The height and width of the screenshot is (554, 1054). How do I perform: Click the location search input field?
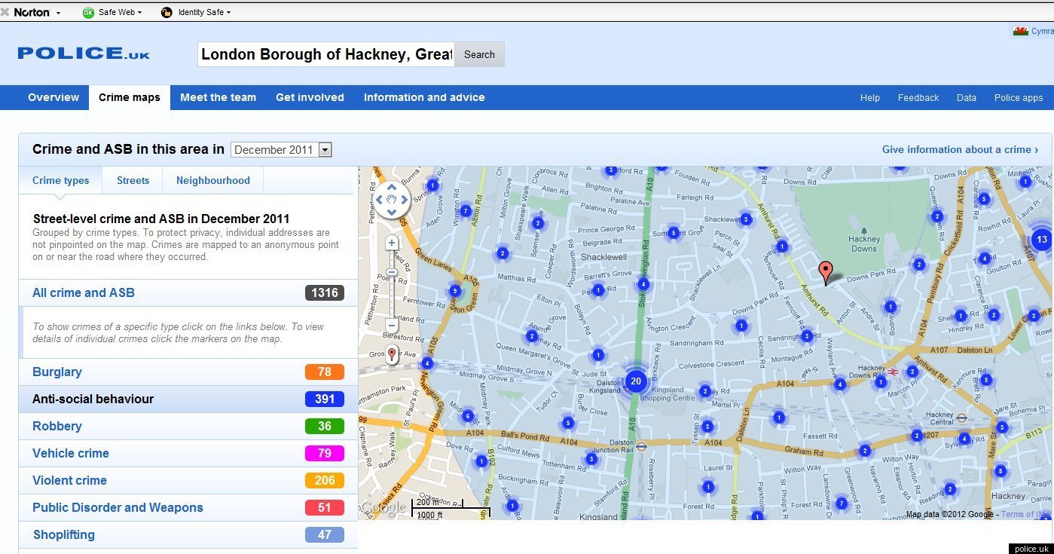coord(326,54)
